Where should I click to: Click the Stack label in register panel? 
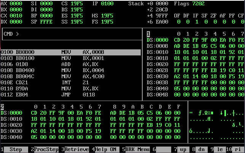click(x=136, y=3)
